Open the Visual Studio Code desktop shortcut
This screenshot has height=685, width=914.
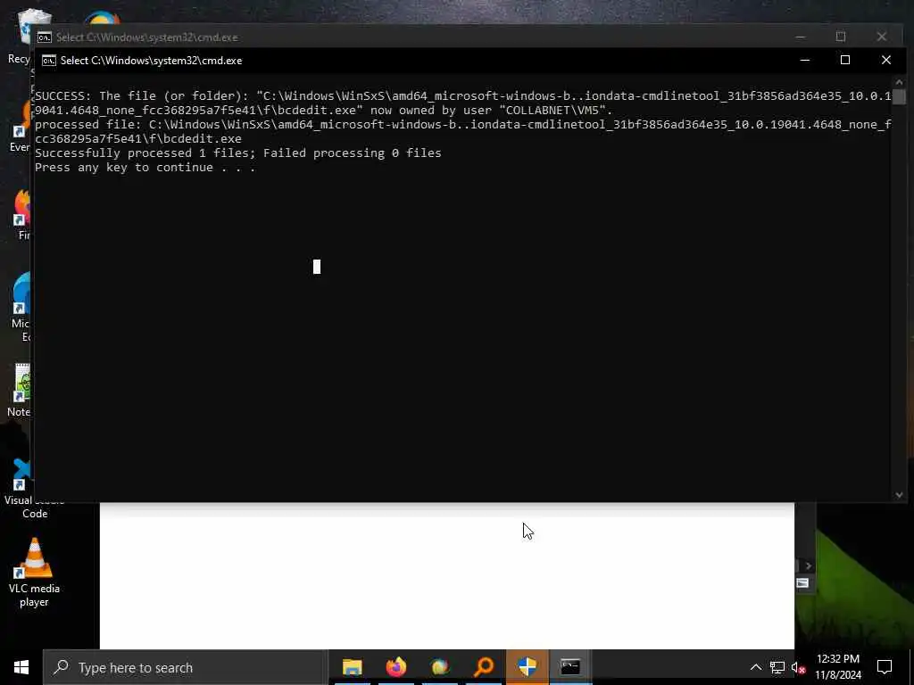tap(22, 488)
